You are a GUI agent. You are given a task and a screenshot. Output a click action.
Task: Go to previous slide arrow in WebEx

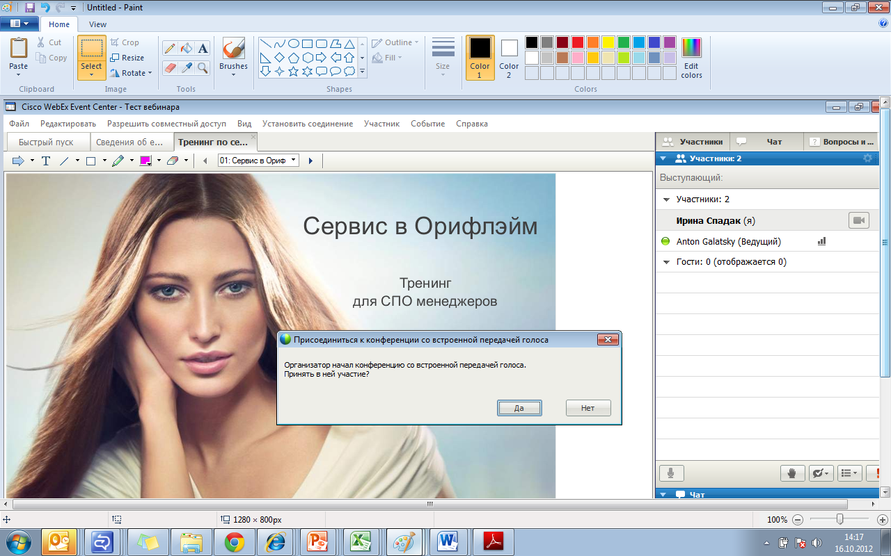(x=205, y=161)
